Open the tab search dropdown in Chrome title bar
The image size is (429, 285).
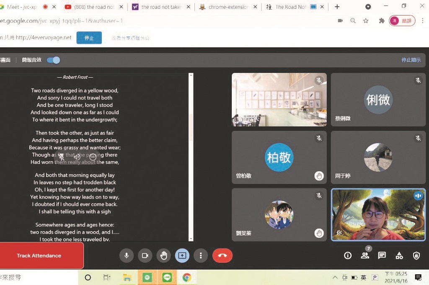[x=368, y=7]
